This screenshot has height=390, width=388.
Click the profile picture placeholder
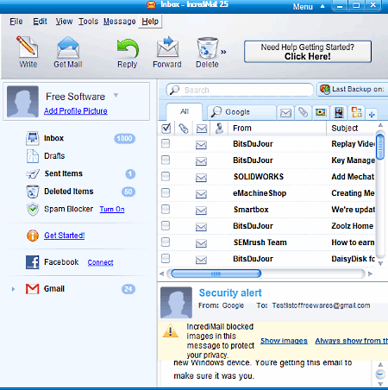(22, 101)
